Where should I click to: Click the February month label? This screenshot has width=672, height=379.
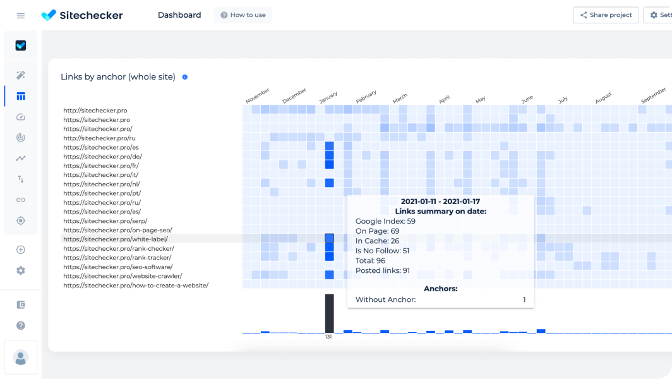click(366, 97)
